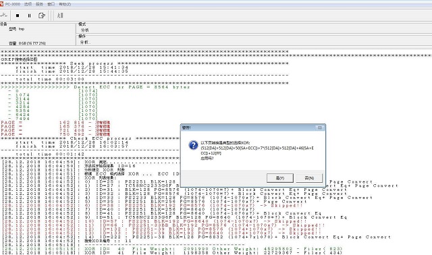Confirm the XOR dialog with 是(Y)
The width and height of the screenshot is (432, 255).
(280, 178)
